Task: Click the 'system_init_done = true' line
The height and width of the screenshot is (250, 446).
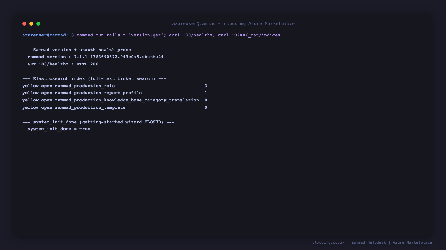Action: pos(59,129)
